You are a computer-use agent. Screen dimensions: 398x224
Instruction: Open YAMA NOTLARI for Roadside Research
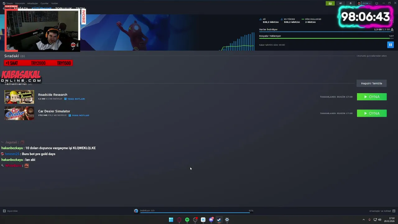pyautogui.click(x=75, y=99)
